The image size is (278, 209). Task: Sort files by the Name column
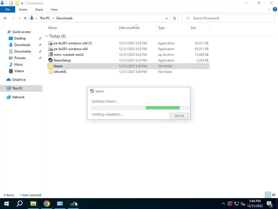(52, 28)
